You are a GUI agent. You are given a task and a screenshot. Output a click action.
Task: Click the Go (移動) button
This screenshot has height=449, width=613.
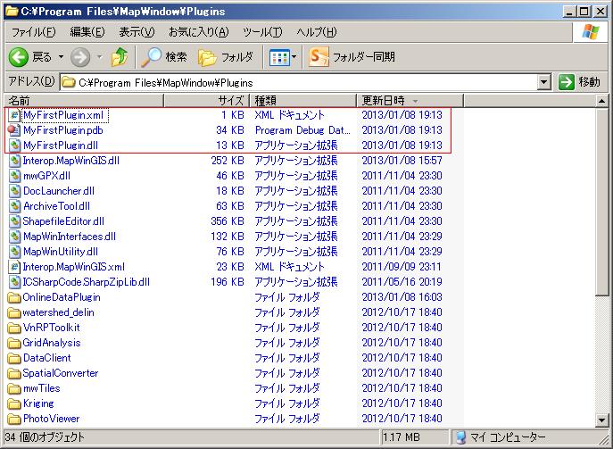(x=581, y=82)
